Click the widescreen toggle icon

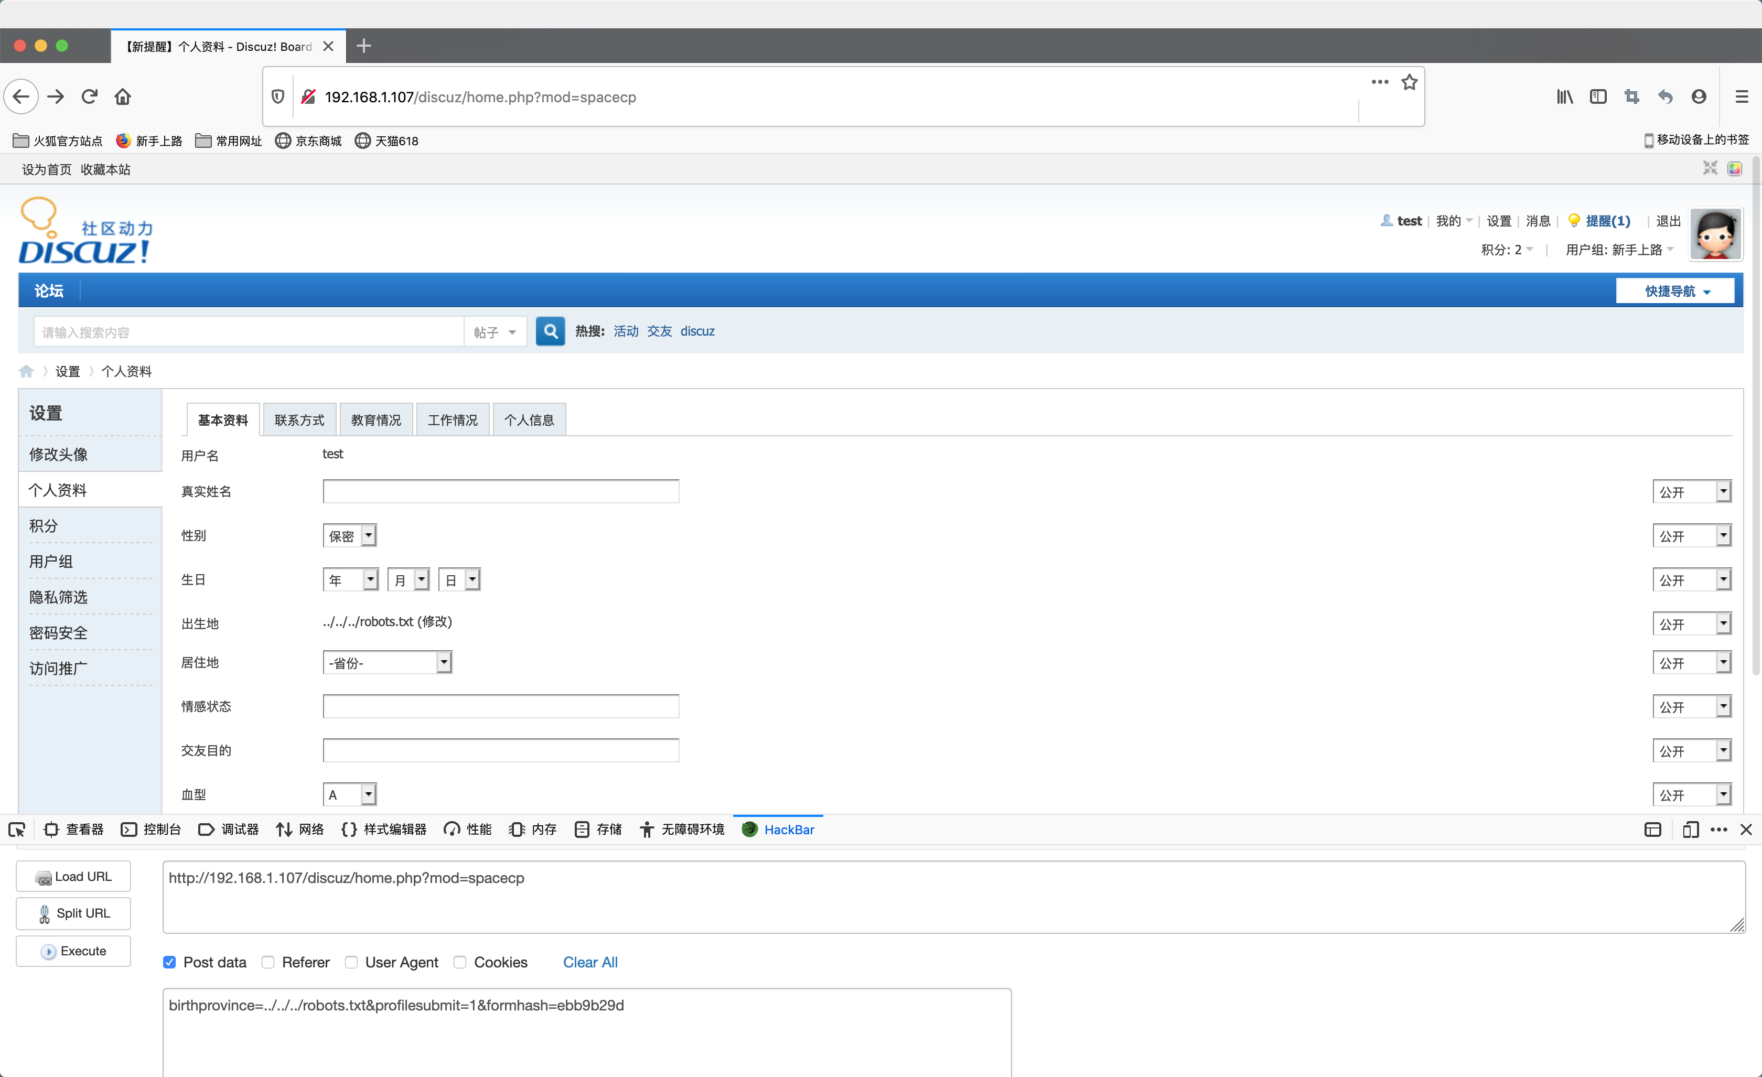(x=1710, y=168)
